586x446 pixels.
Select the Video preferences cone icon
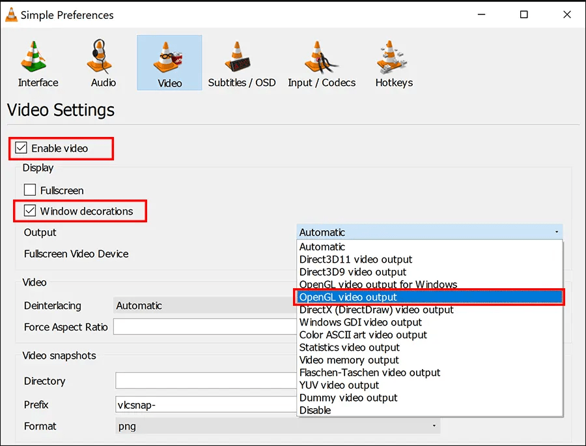169,62
